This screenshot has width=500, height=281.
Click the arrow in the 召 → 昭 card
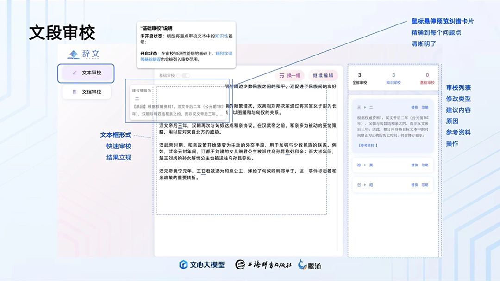364,185
